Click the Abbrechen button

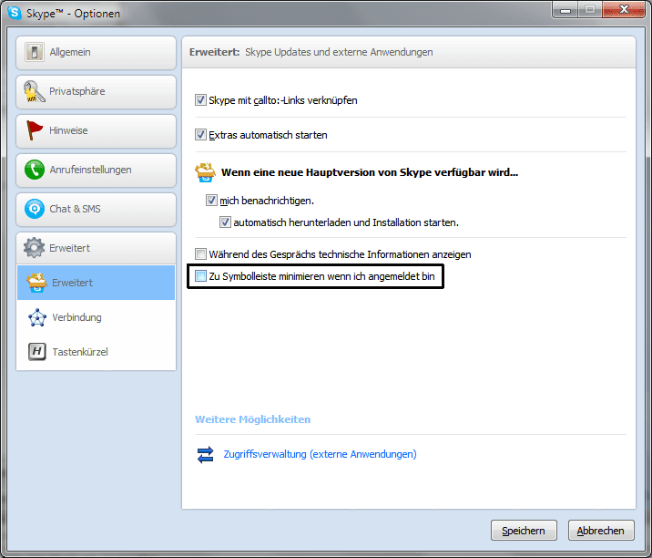601,531
